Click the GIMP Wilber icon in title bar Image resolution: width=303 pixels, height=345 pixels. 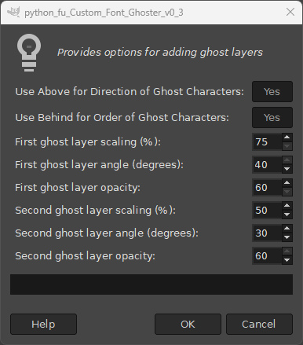coord(13,13)
